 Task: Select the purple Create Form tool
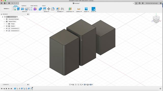coord(35,9)
